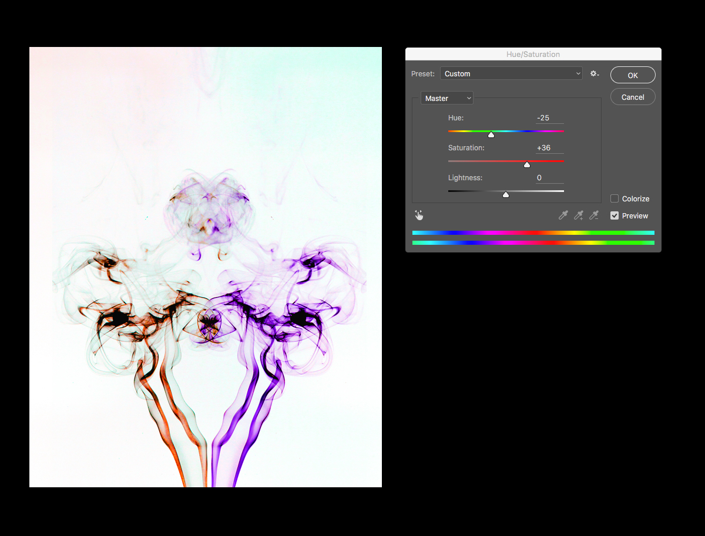
Task: Open the Master channel dropdown
Action: coord(446,98)
